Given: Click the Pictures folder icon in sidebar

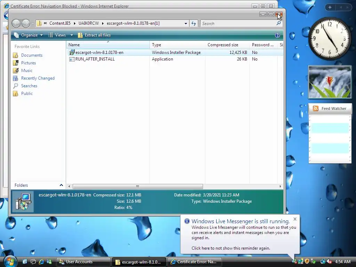Looking at the screenshot, I should tap(16, 63).
